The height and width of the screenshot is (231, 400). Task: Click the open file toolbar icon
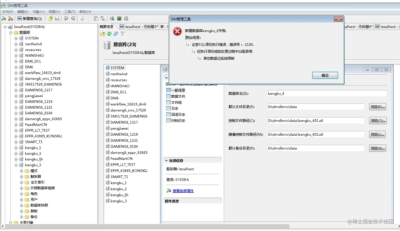50,19
